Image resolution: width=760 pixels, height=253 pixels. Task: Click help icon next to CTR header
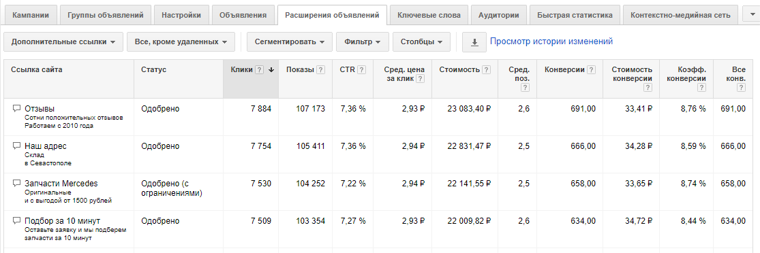[x=363, y=70]
